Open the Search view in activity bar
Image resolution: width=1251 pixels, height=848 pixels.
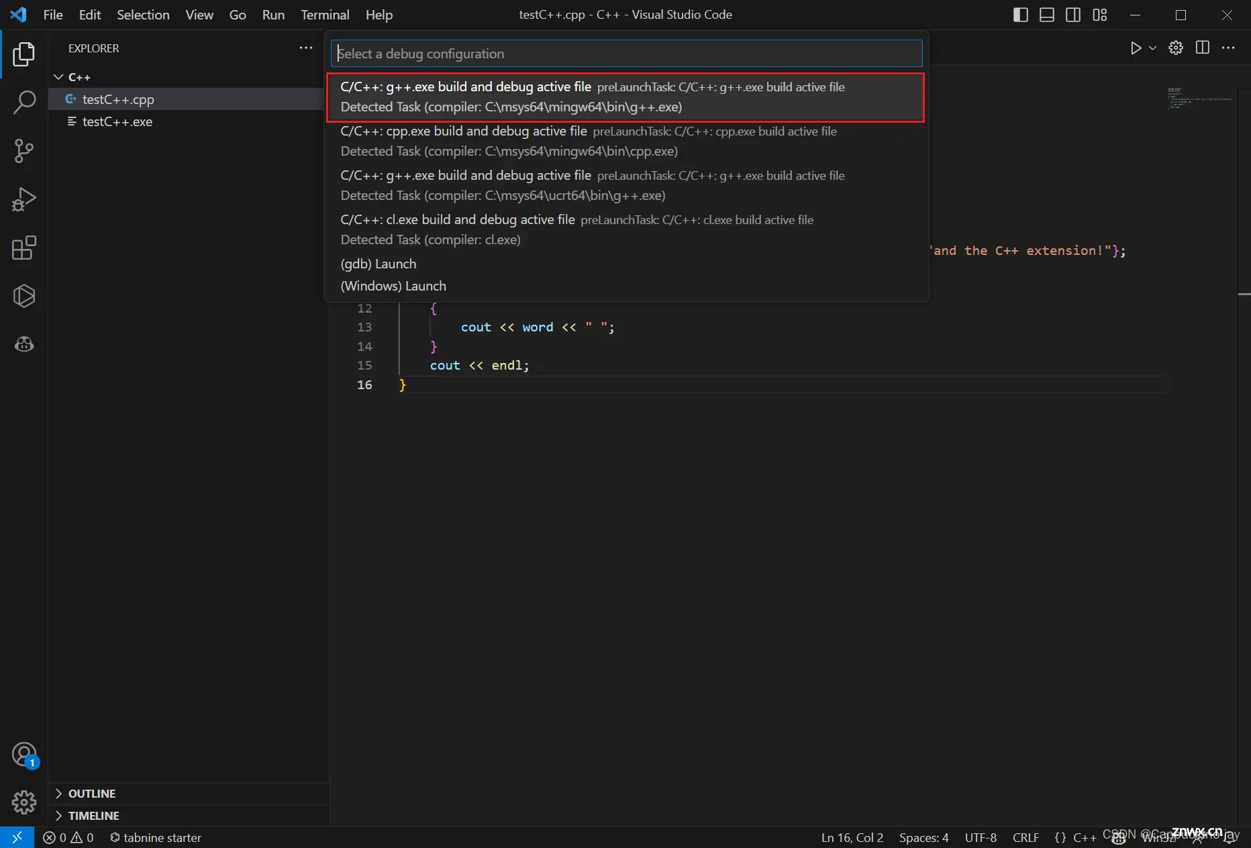coord(24,103)
